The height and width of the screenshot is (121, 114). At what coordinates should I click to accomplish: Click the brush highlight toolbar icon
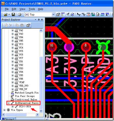(68, 14)
